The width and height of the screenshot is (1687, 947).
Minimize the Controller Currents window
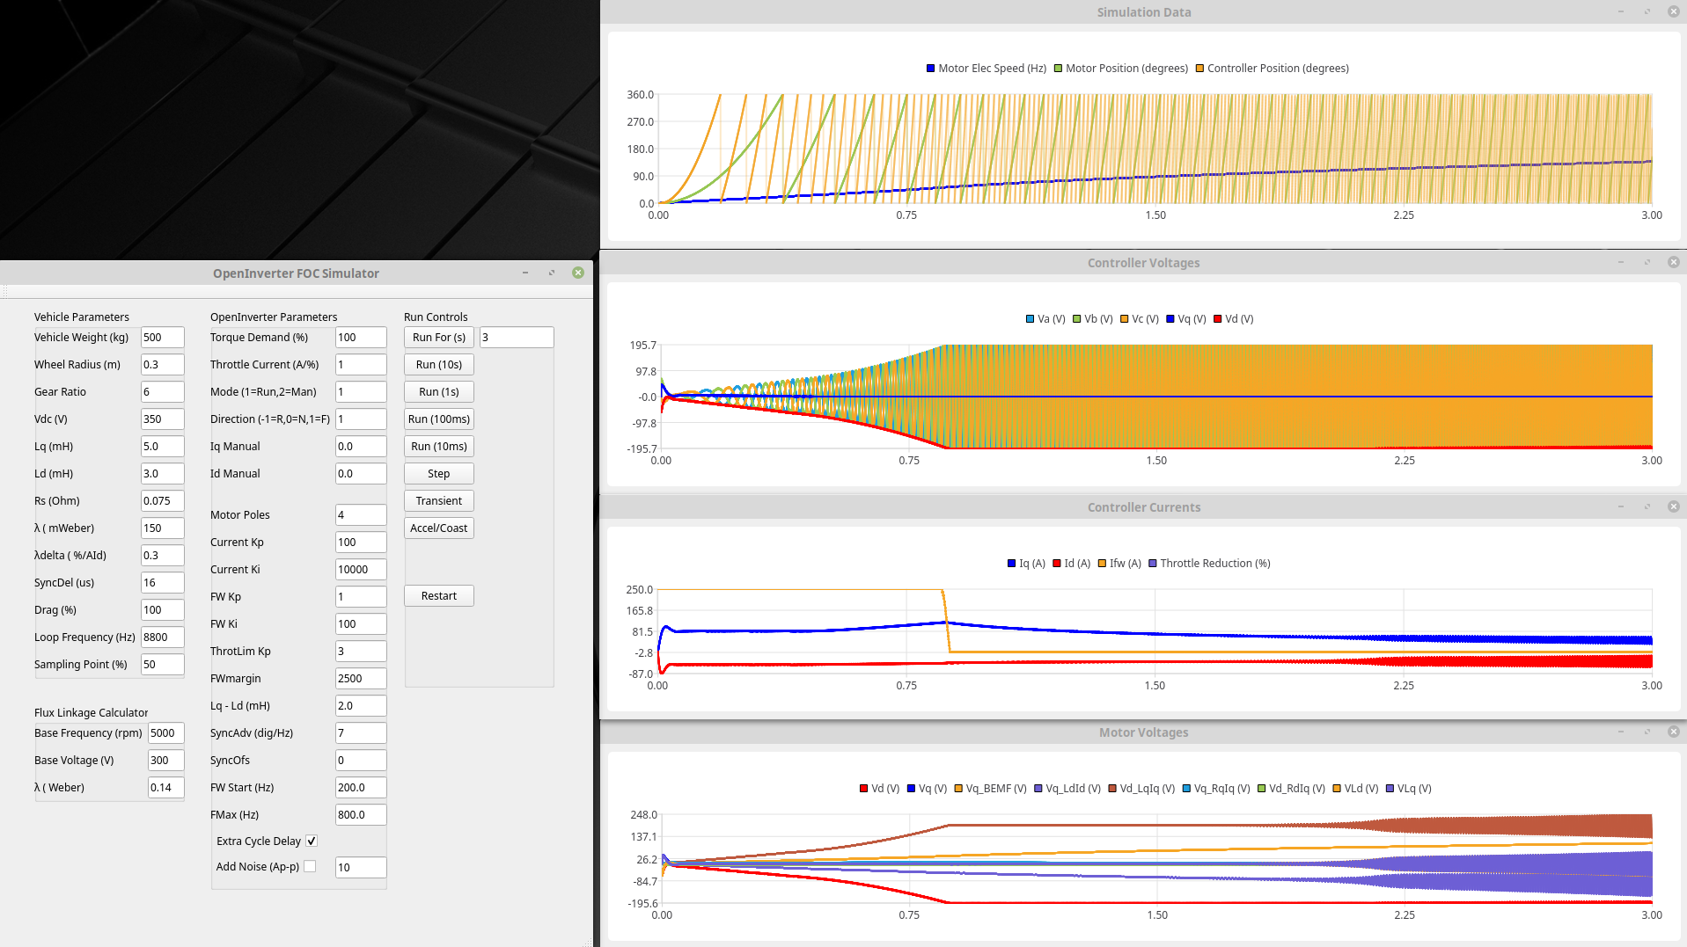pyautogui.click(x=1620, y=506)
